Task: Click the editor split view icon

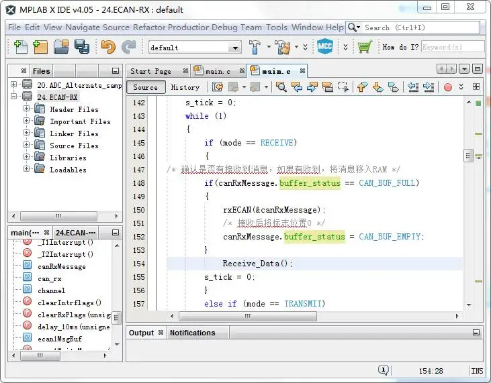Action: click(x=476, y=87)
